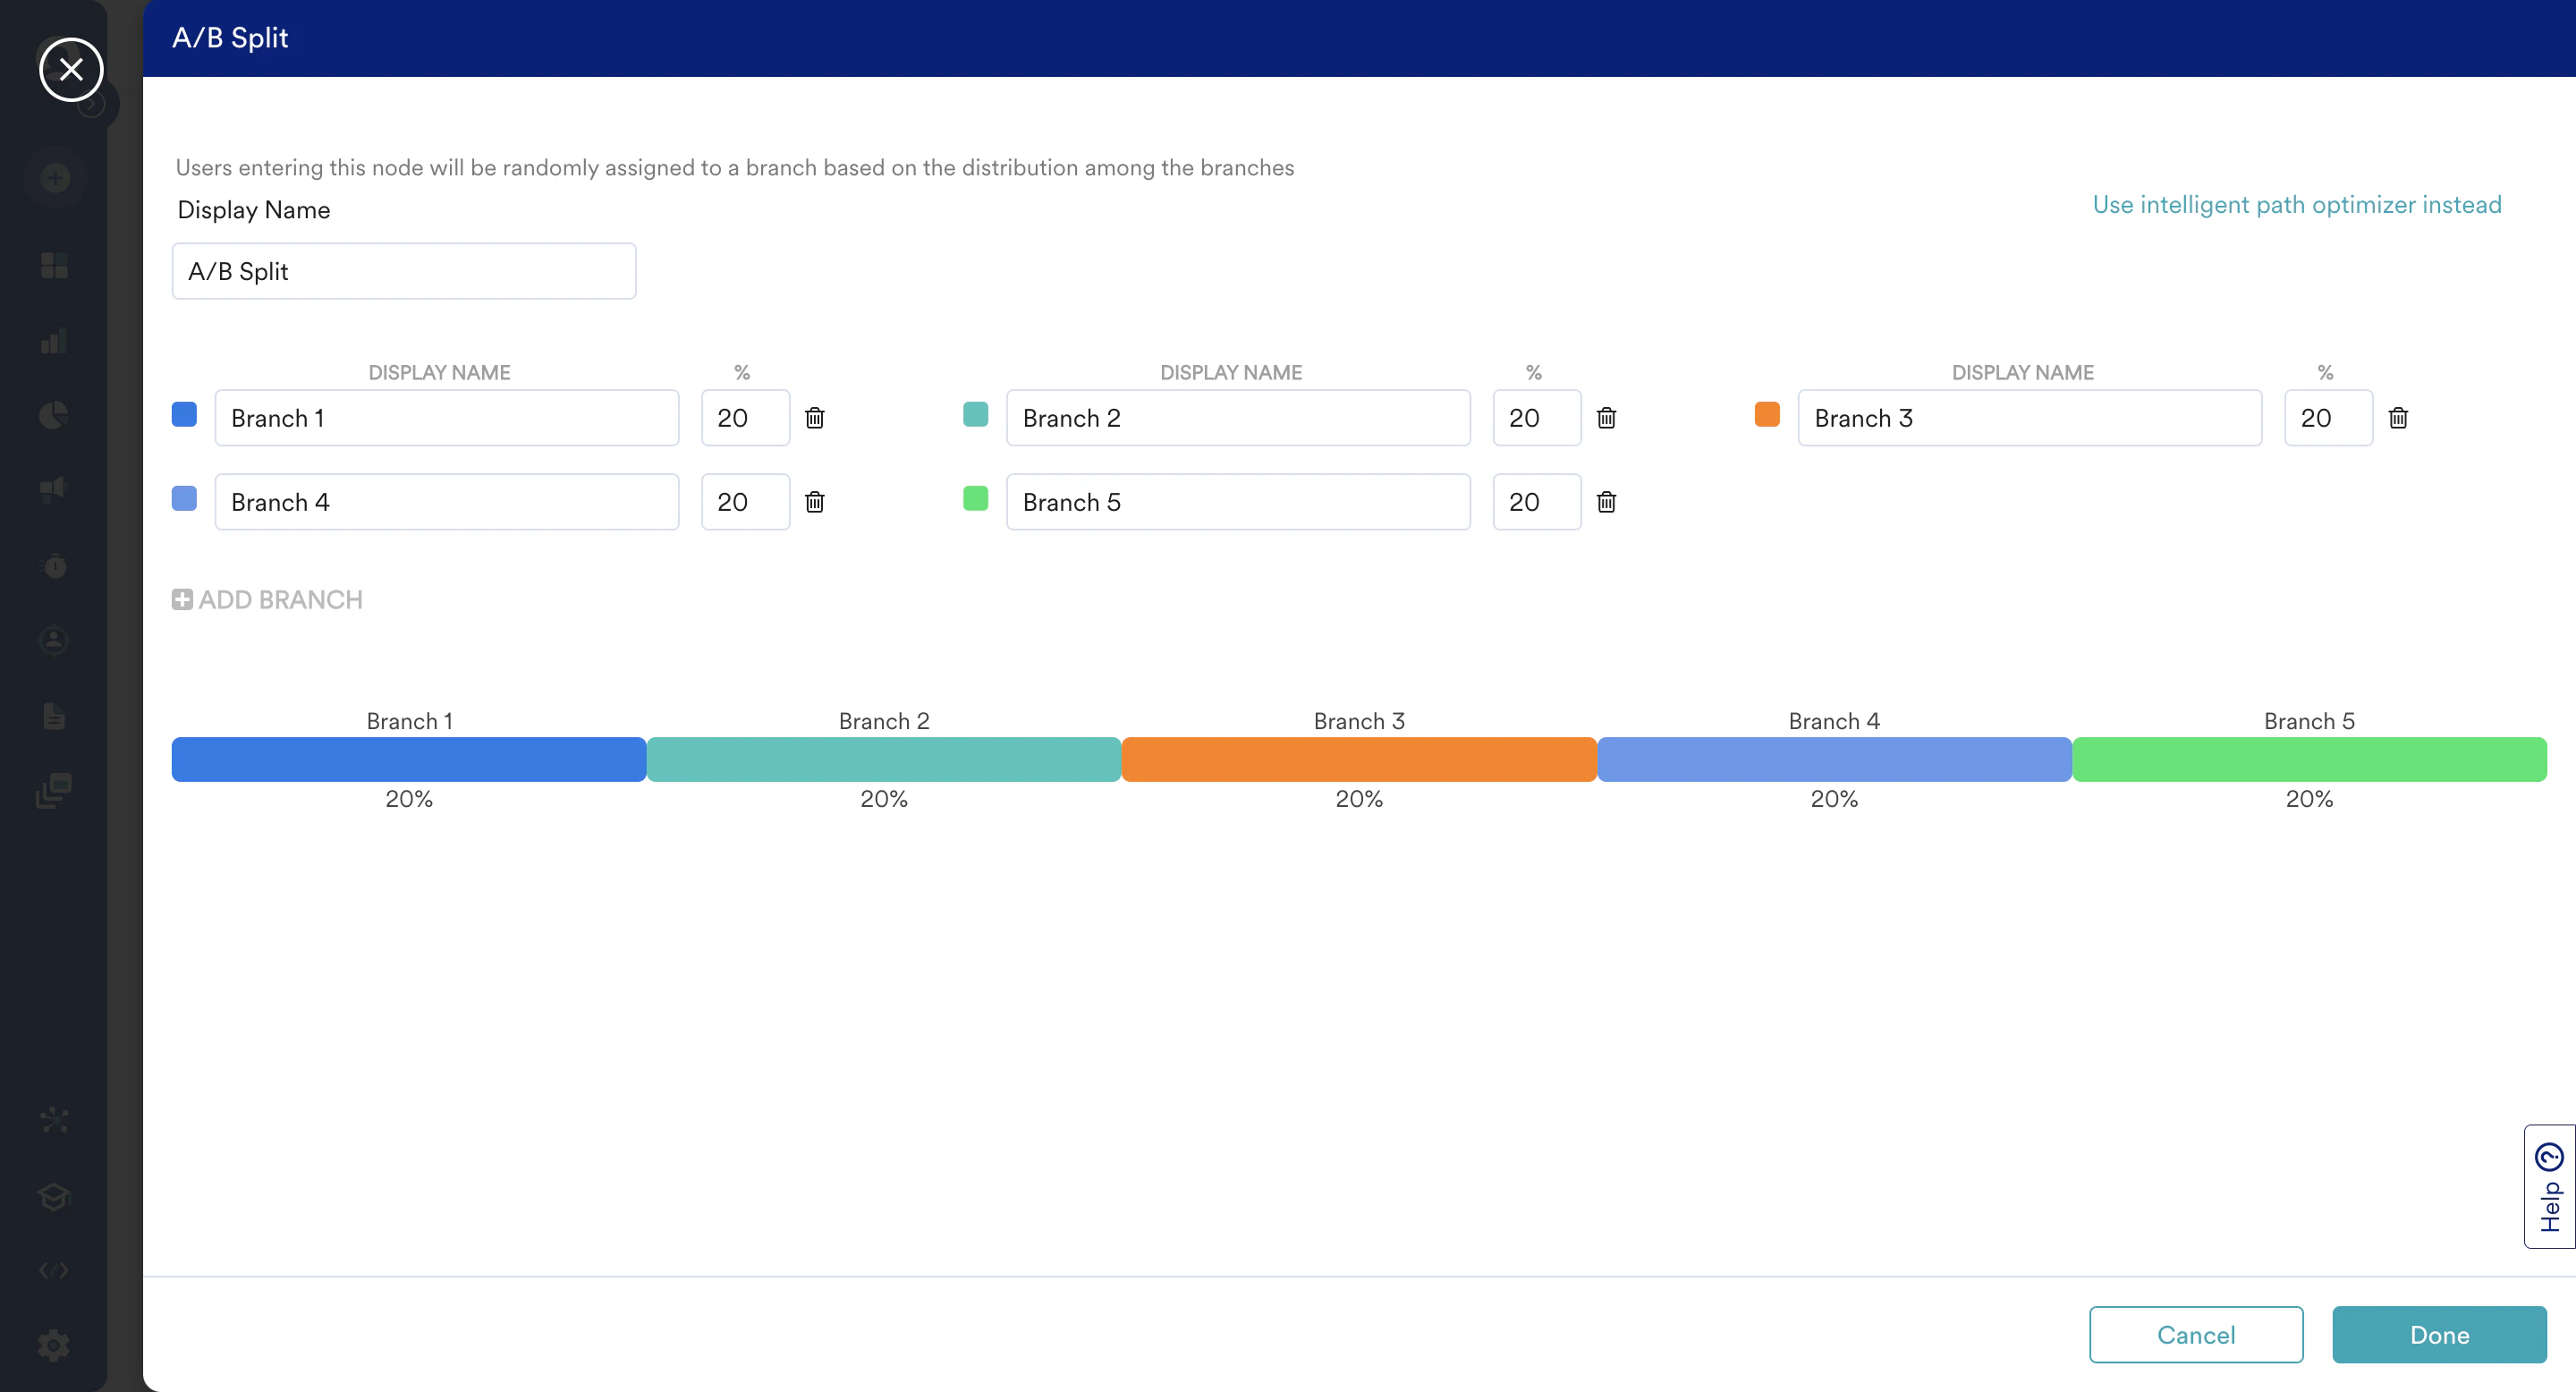This screenshot has width=2576, height=1392.
Task: Cancel the A/B split changes
Action: point(2195,1334)
